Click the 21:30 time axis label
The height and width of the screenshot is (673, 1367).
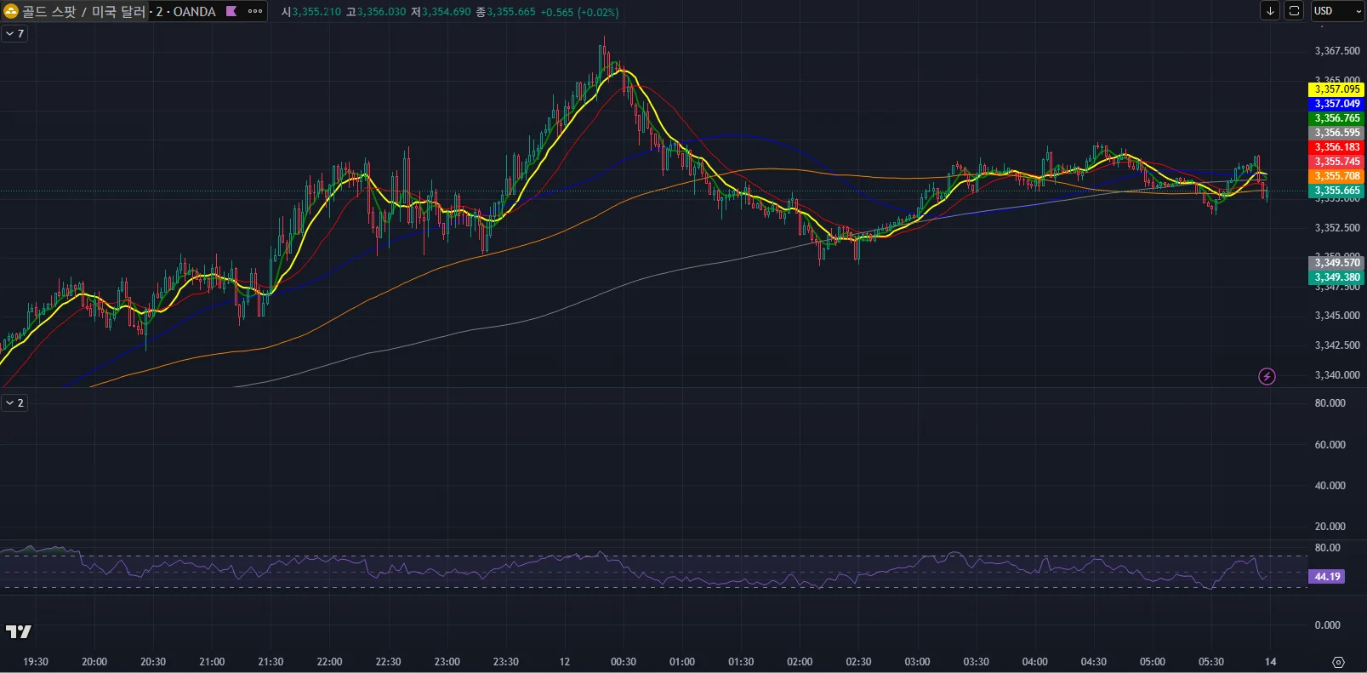[x=271, y=662]
